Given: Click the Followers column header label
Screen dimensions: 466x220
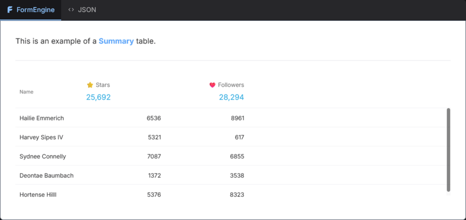Looking at the screenshot, I should (231, 85).
